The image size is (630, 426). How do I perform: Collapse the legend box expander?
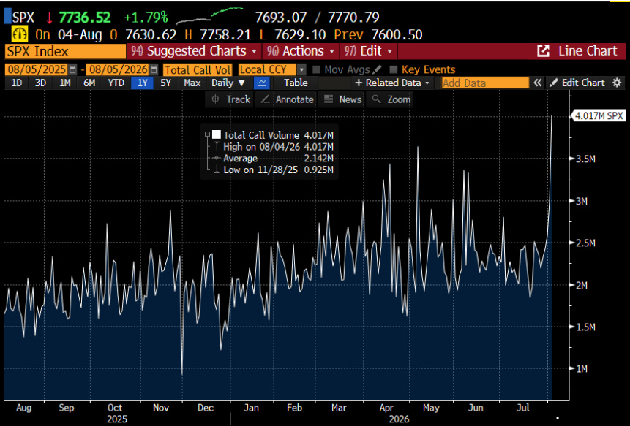(x=207, y=134)
